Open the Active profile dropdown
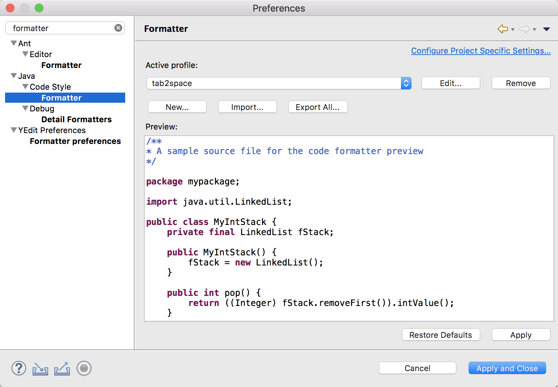 coord(406,83)
